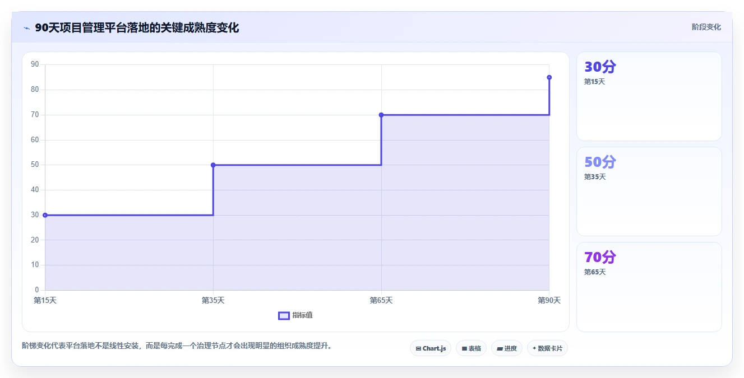Click the y-axis label 90
The image size is (744, 378).
tap(35, 64)
